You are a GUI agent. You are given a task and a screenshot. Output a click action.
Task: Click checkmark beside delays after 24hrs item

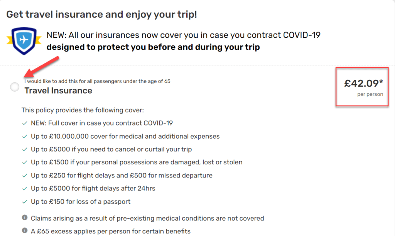pos(25,189)
